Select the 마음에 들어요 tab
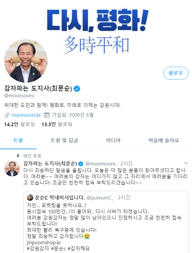This screenshot has width=192, height=253. 164,140
